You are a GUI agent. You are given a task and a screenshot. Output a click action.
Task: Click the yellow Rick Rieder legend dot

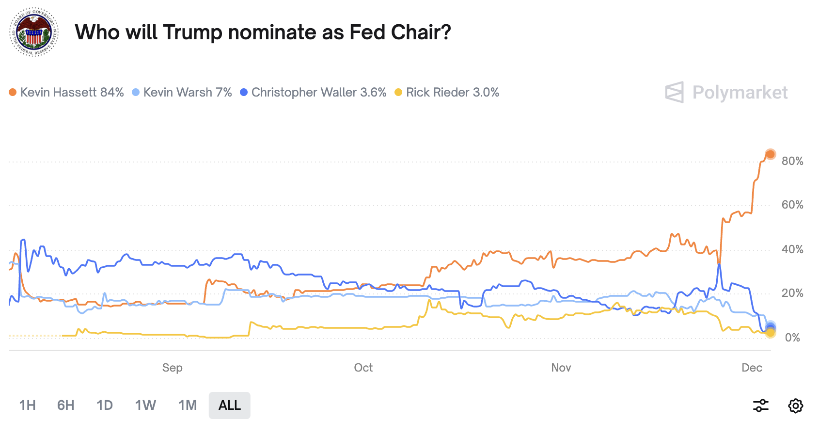point(398,92)
